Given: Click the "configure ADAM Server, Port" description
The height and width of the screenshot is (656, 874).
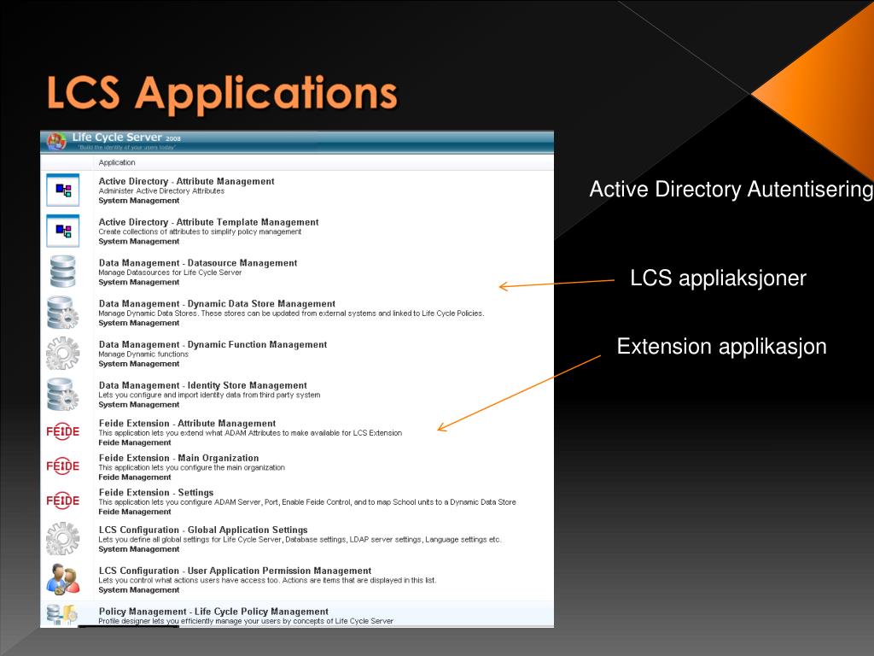Looking at the screenshot, I should (307, 502).
